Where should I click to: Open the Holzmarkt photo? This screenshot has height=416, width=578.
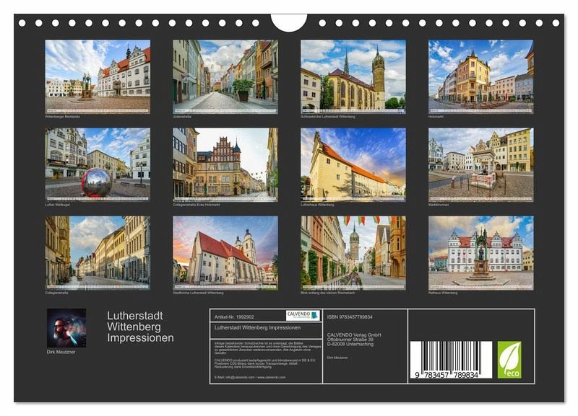(x=481, y=77)
